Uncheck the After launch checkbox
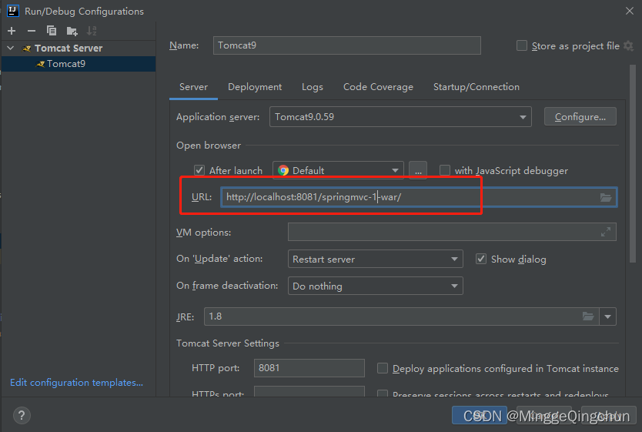This screenshot has width=642, height=432. coord(199,170)
